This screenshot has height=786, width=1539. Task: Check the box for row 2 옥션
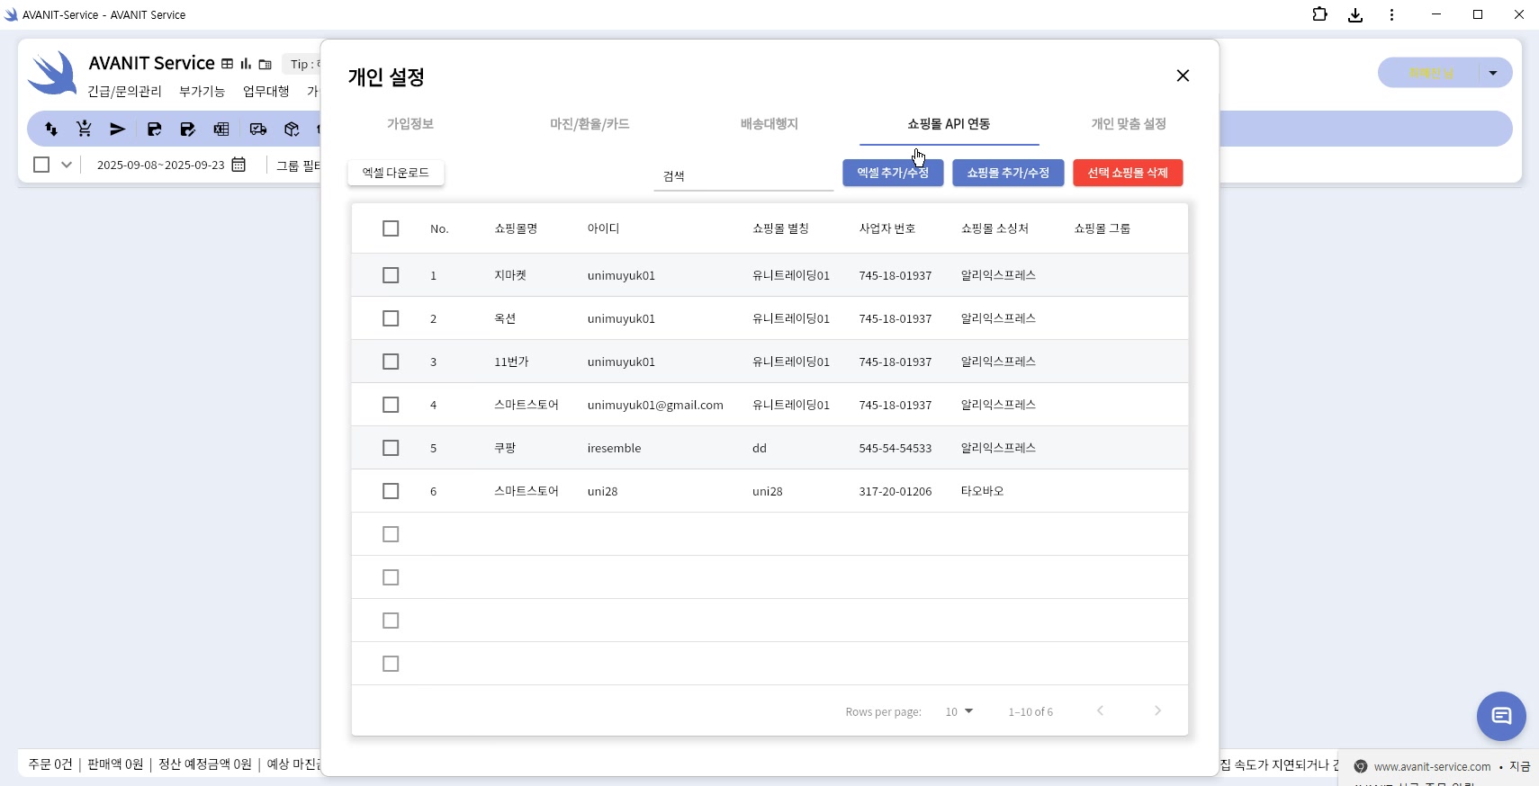(x=391, y=318)
